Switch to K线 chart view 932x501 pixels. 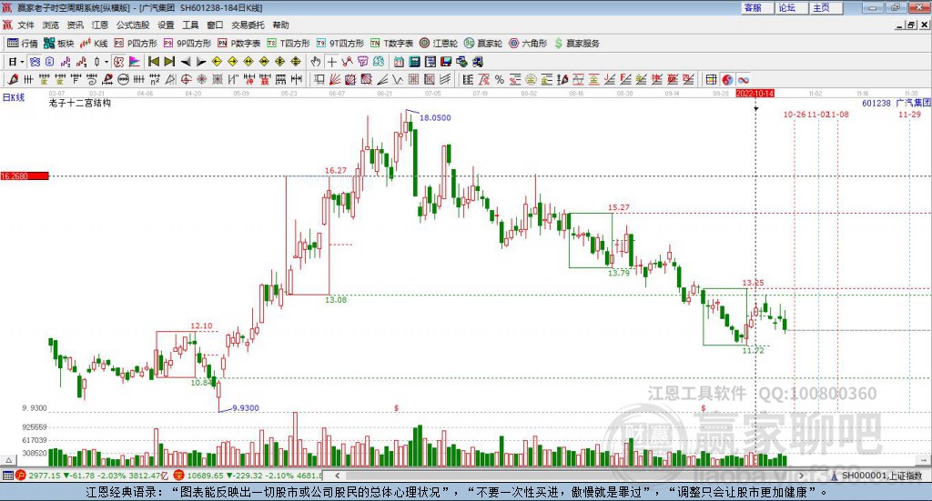[94, 44]
